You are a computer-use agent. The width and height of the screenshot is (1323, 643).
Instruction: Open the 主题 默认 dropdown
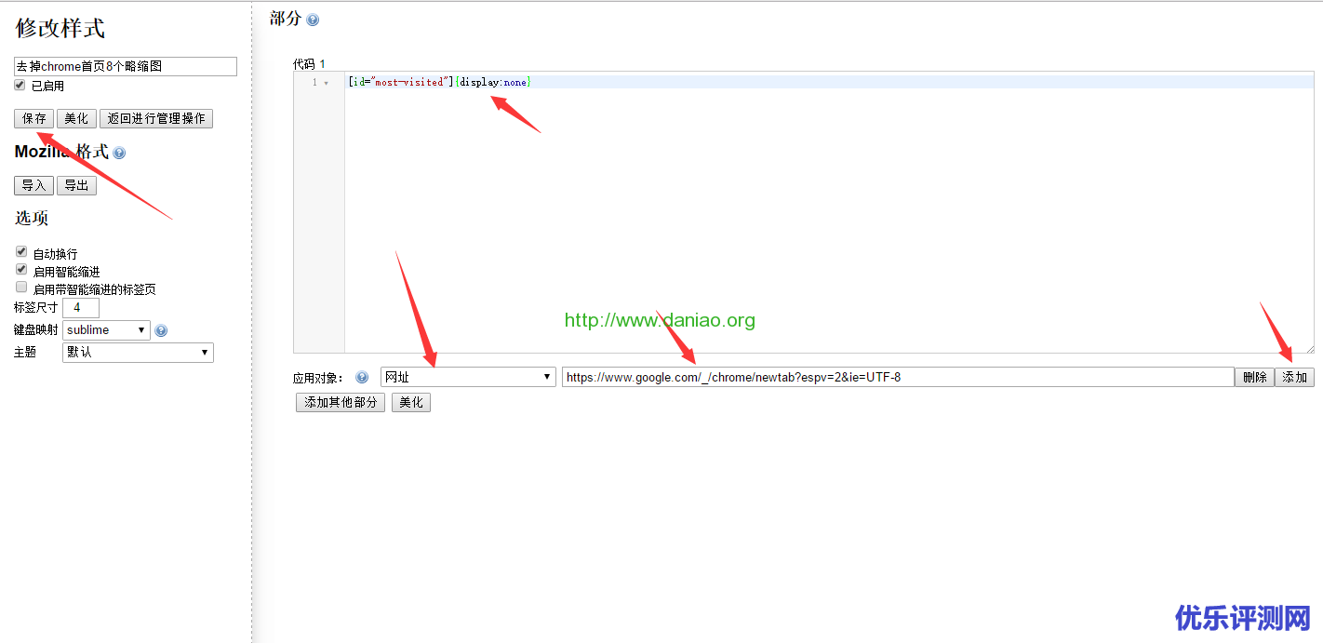138,353
